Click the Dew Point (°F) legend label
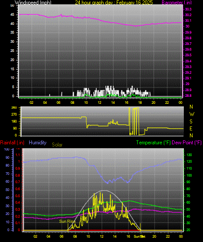 [x=186, y=143]
